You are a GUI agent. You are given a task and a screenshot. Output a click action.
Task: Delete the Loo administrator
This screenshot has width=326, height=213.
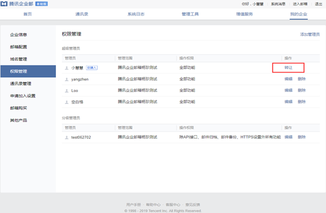(302, 90)
